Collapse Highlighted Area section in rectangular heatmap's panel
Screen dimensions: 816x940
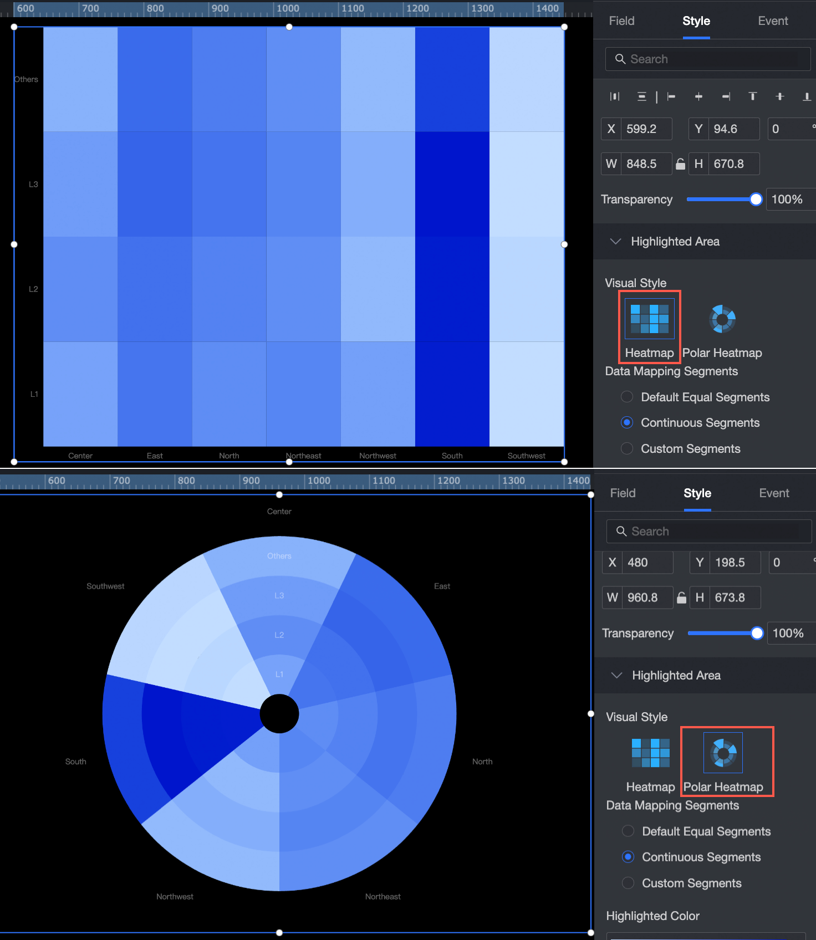[615, 242]
